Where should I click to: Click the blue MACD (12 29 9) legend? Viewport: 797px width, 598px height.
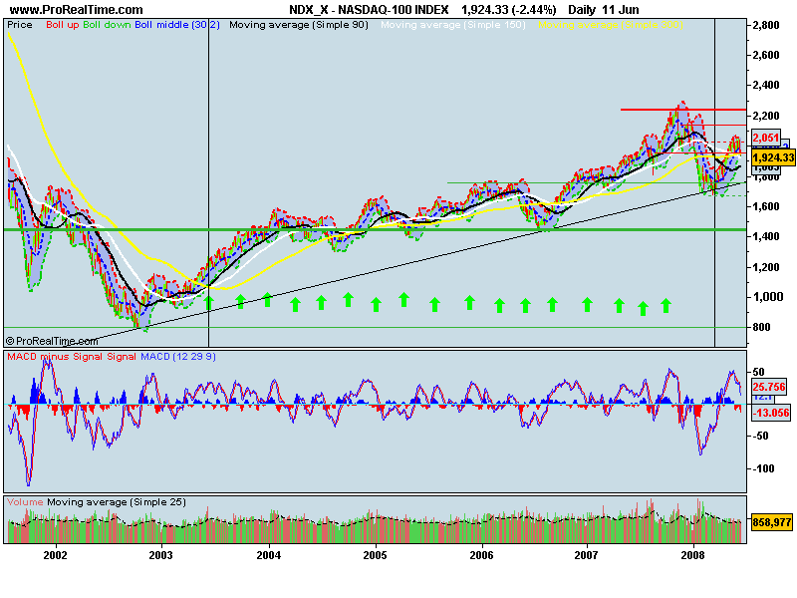point(178,357)
